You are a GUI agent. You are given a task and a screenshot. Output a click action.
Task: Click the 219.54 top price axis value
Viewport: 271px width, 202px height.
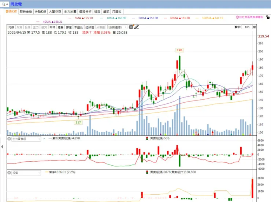tap(264, 36)
